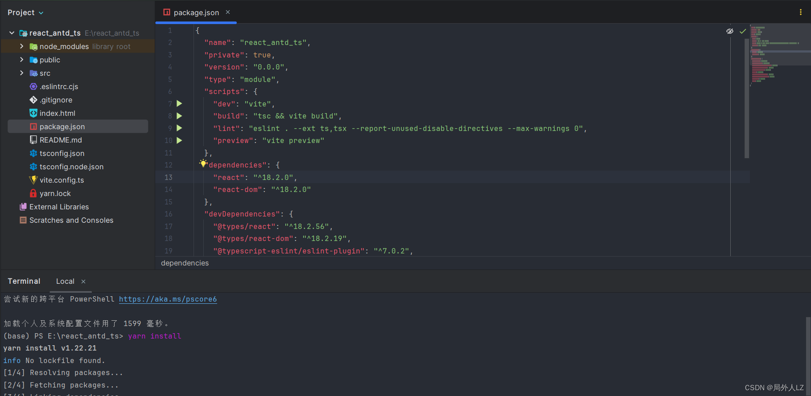
Task: Click the "Fetching packages..." terminal line
Action: (x=61, y=385)
